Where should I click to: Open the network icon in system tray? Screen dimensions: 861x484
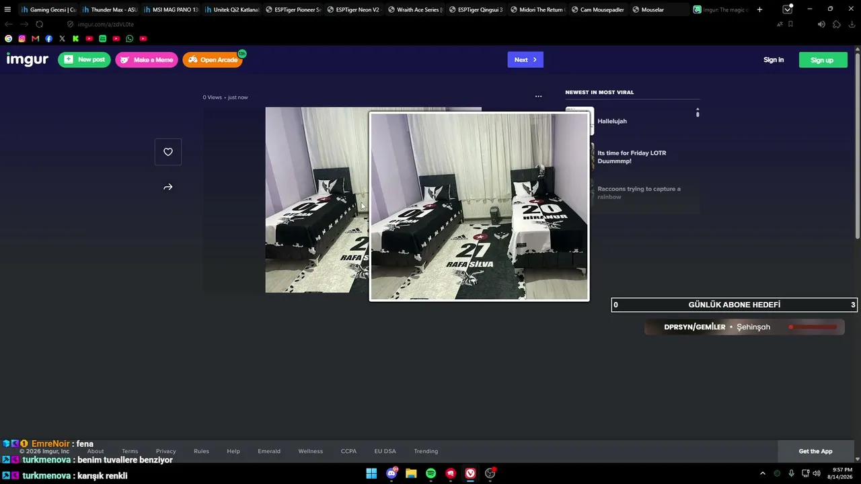coord(805,473)
